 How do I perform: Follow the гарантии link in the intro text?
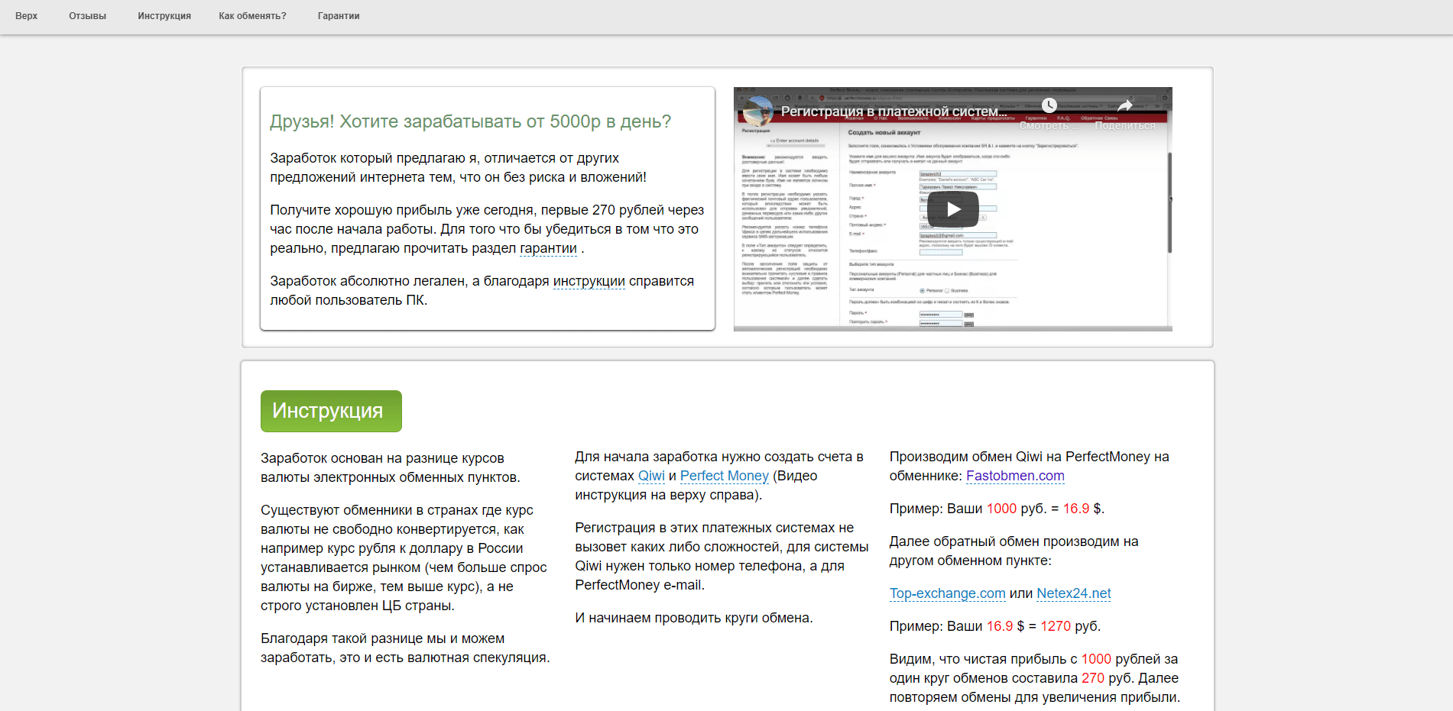click(548, 248)
